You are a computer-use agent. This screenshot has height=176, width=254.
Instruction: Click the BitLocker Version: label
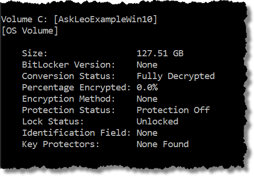(68, 65)
